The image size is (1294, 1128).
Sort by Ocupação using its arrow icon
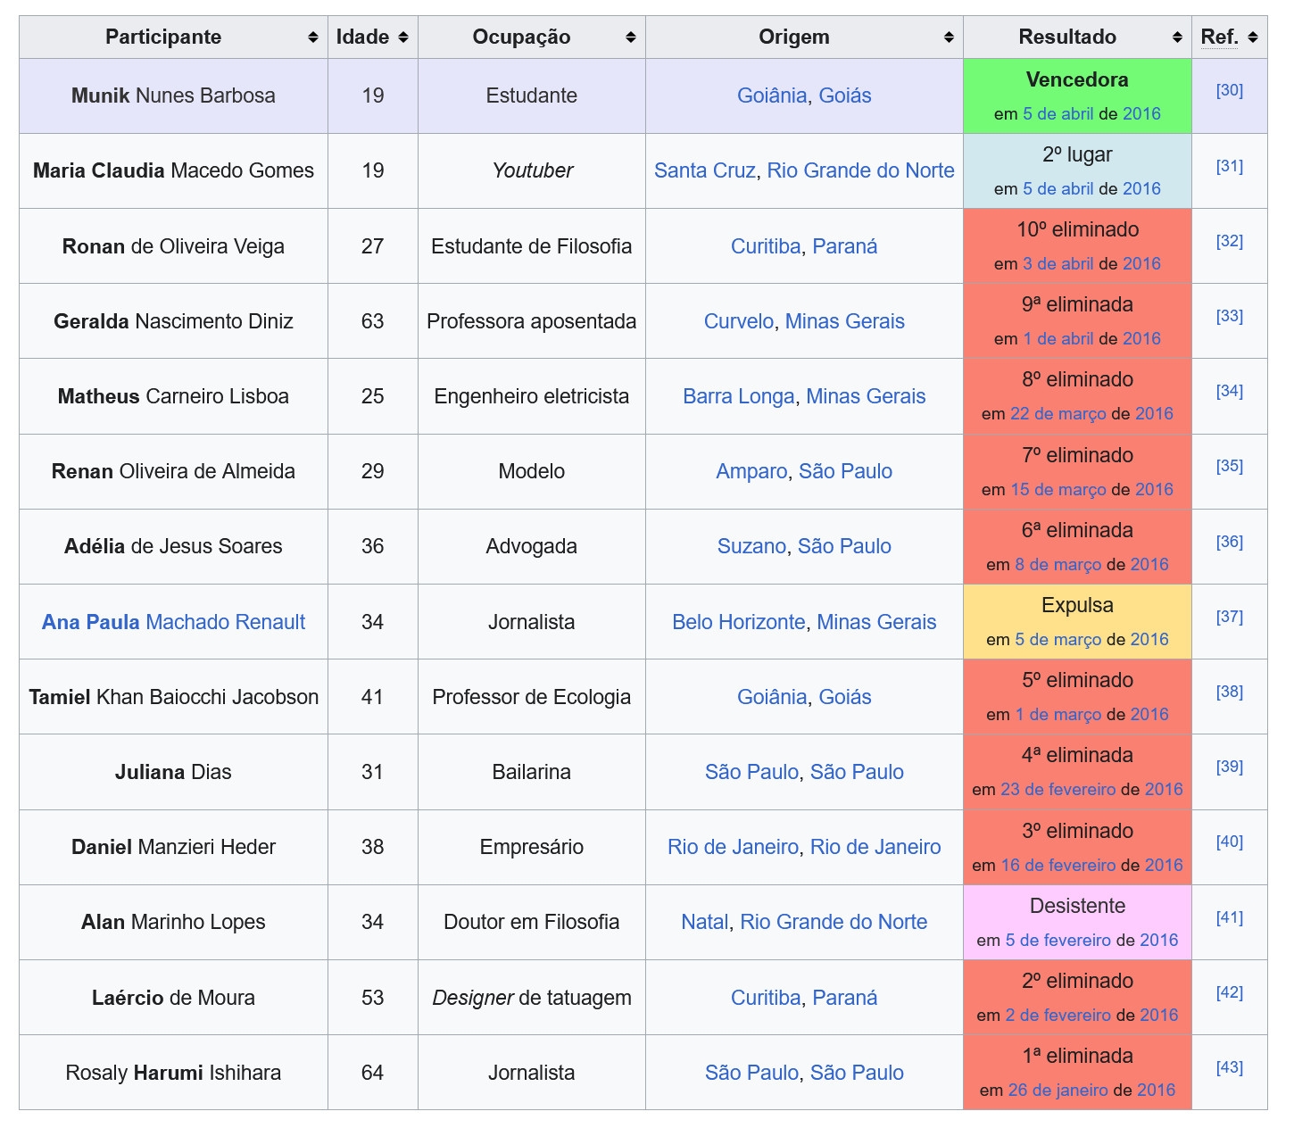[x=630, y=37]
